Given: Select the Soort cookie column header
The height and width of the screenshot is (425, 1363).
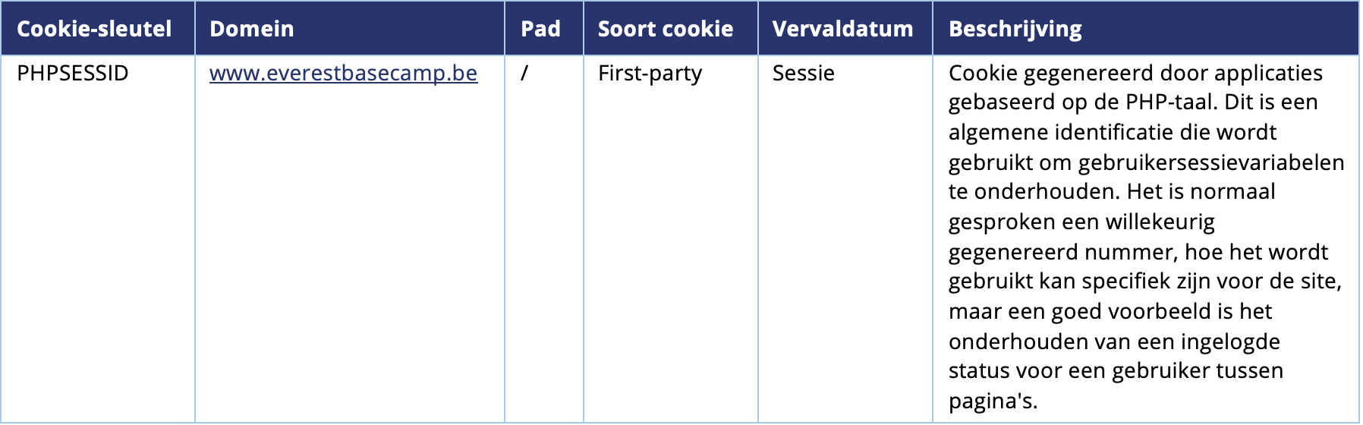Looking at the screenshot, I should tap(665, 29).
